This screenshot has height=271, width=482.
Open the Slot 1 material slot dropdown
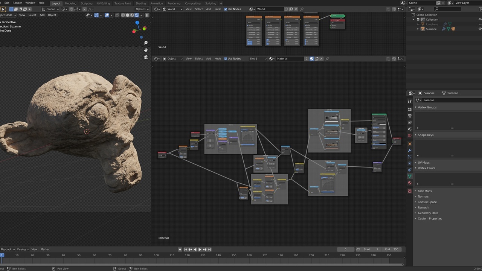(x=258, y=59)
